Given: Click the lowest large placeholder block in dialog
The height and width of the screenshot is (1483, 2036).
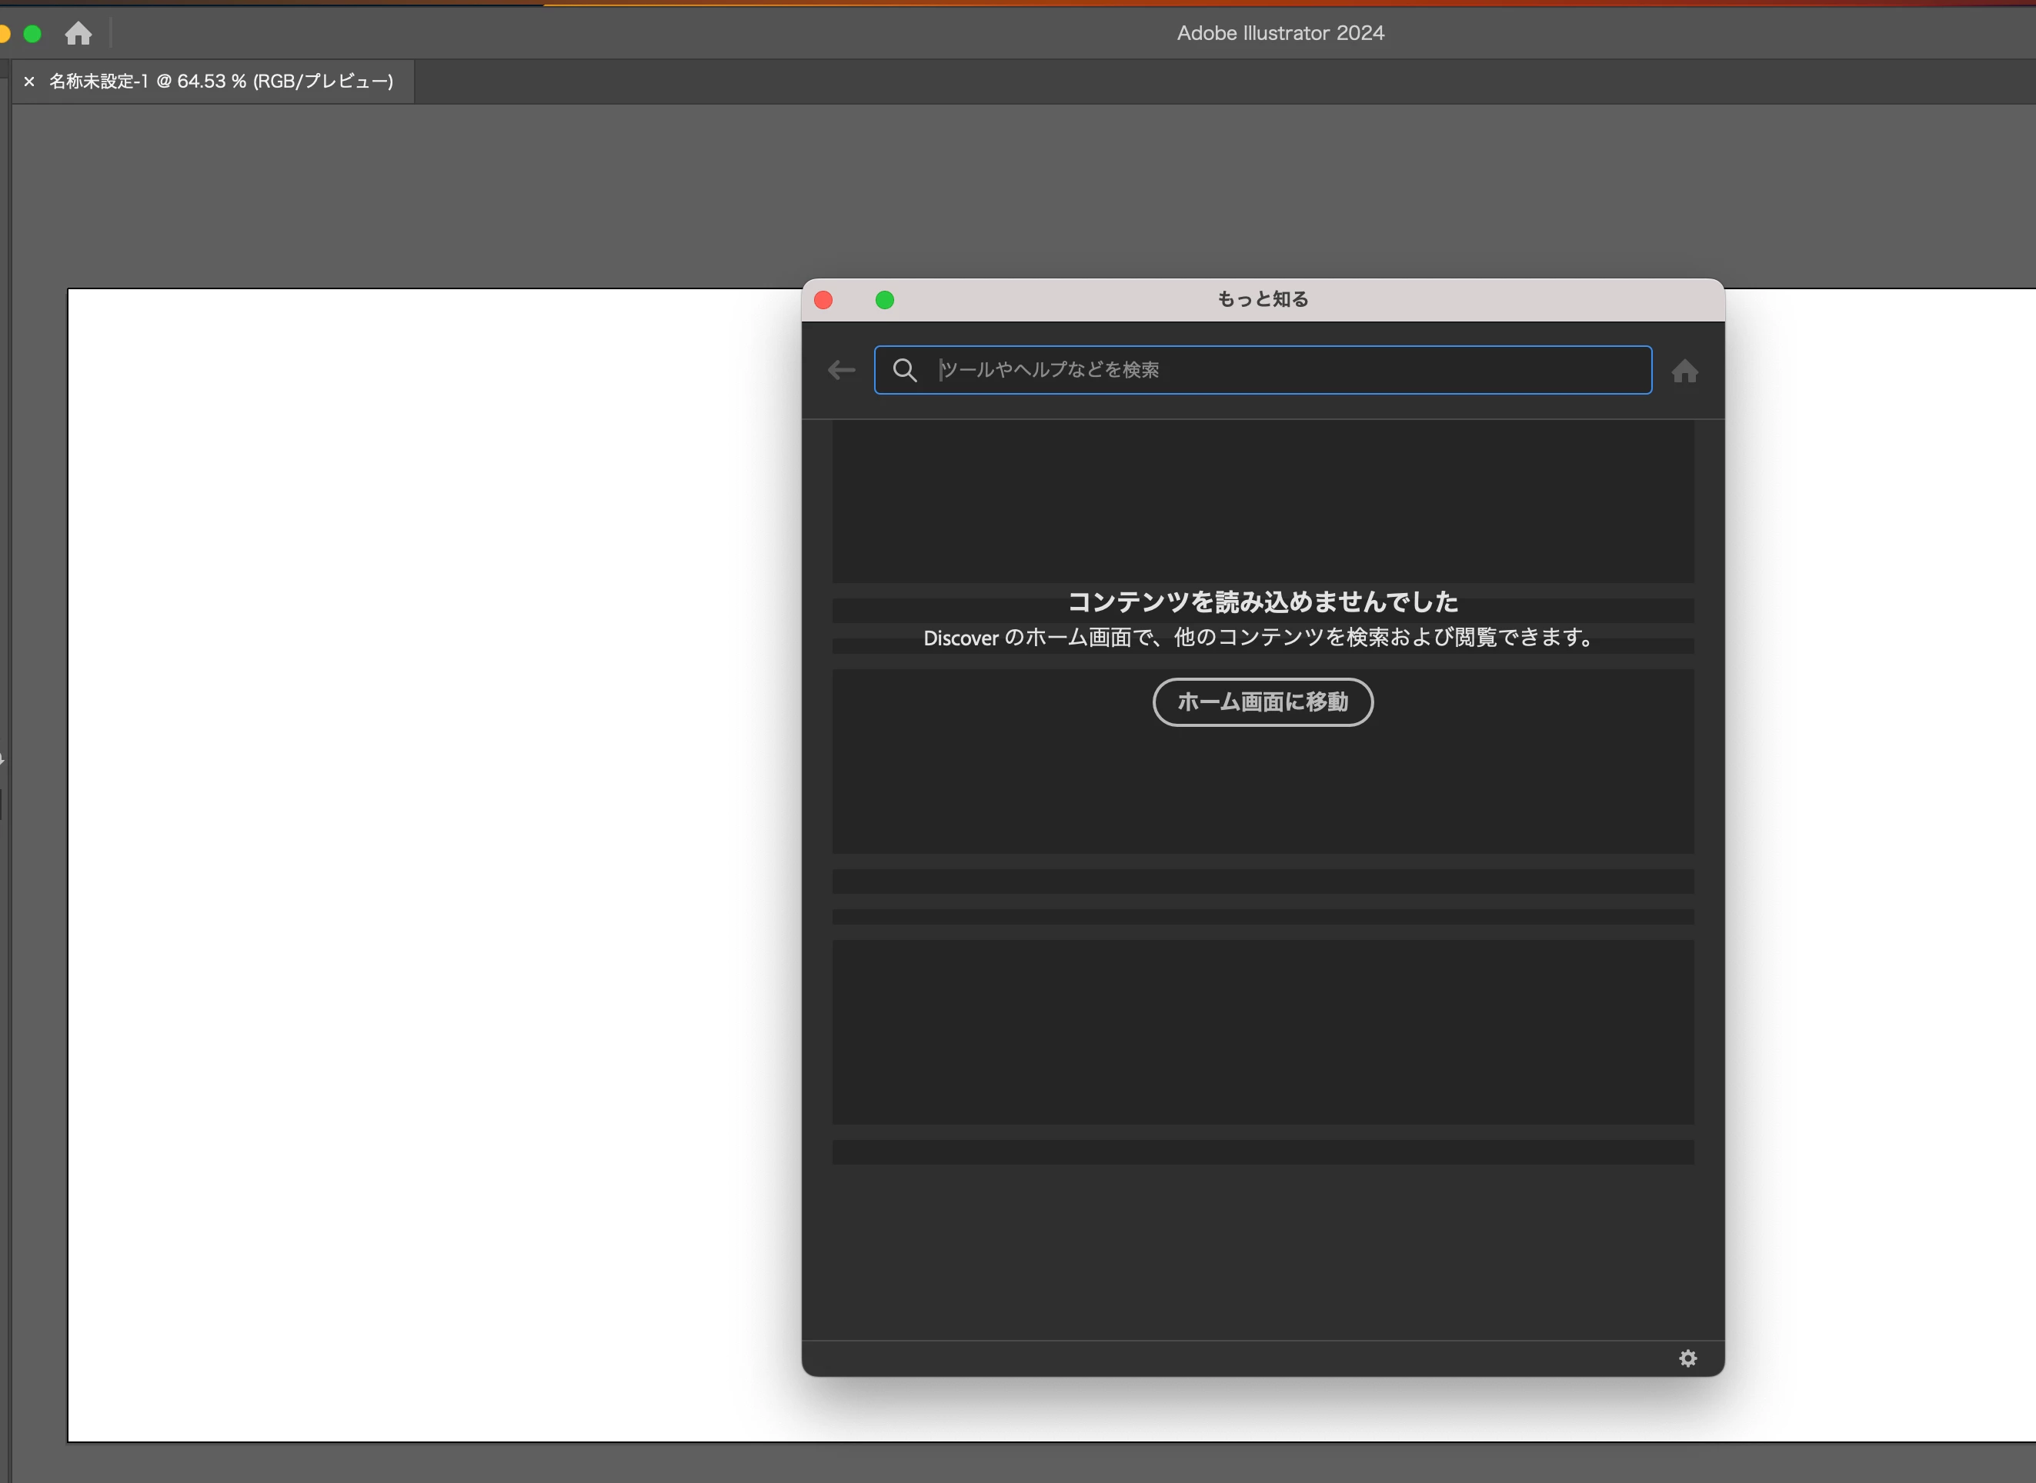Looking at the screenshot, I should pos(1262,1032).
